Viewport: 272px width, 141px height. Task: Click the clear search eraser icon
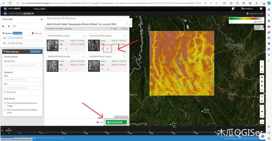[42, 19]
